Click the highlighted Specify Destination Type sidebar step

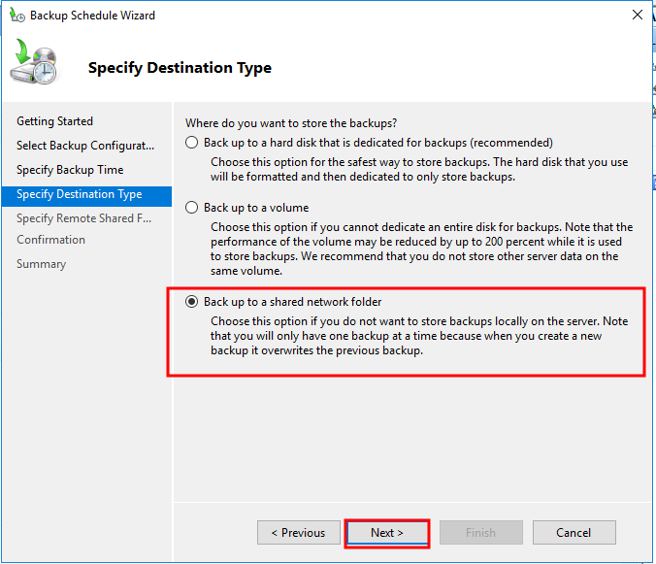coord(80,194)
